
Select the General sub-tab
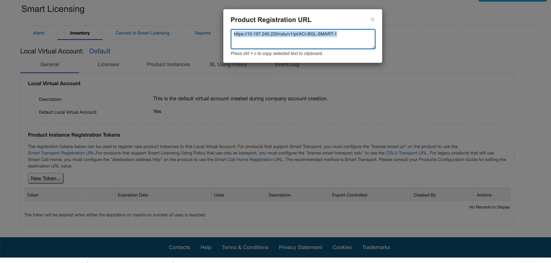click(x=50, y=65)
